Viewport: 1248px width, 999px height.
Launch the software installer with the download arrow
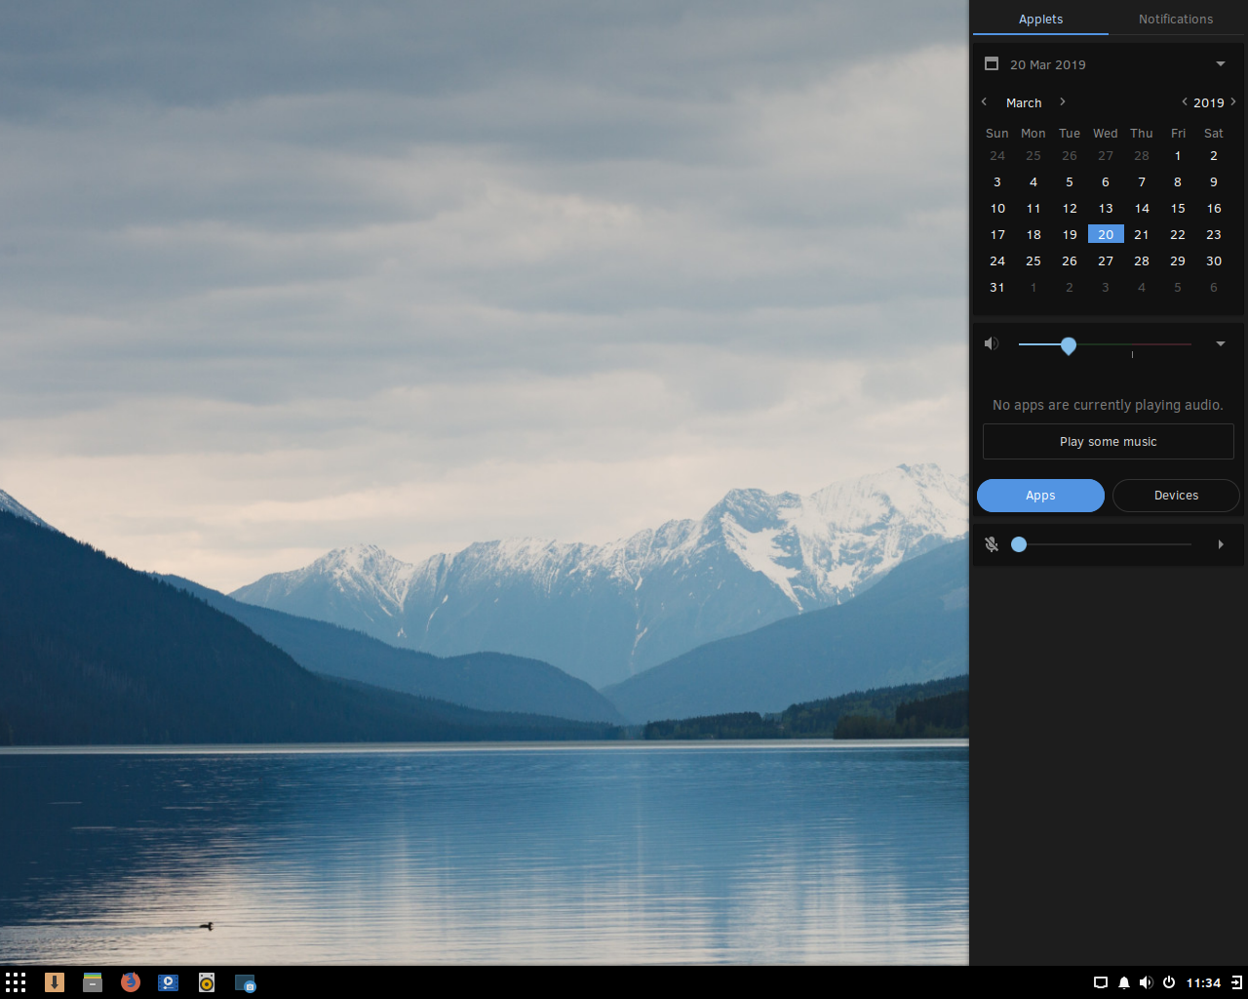pos(55,982)
